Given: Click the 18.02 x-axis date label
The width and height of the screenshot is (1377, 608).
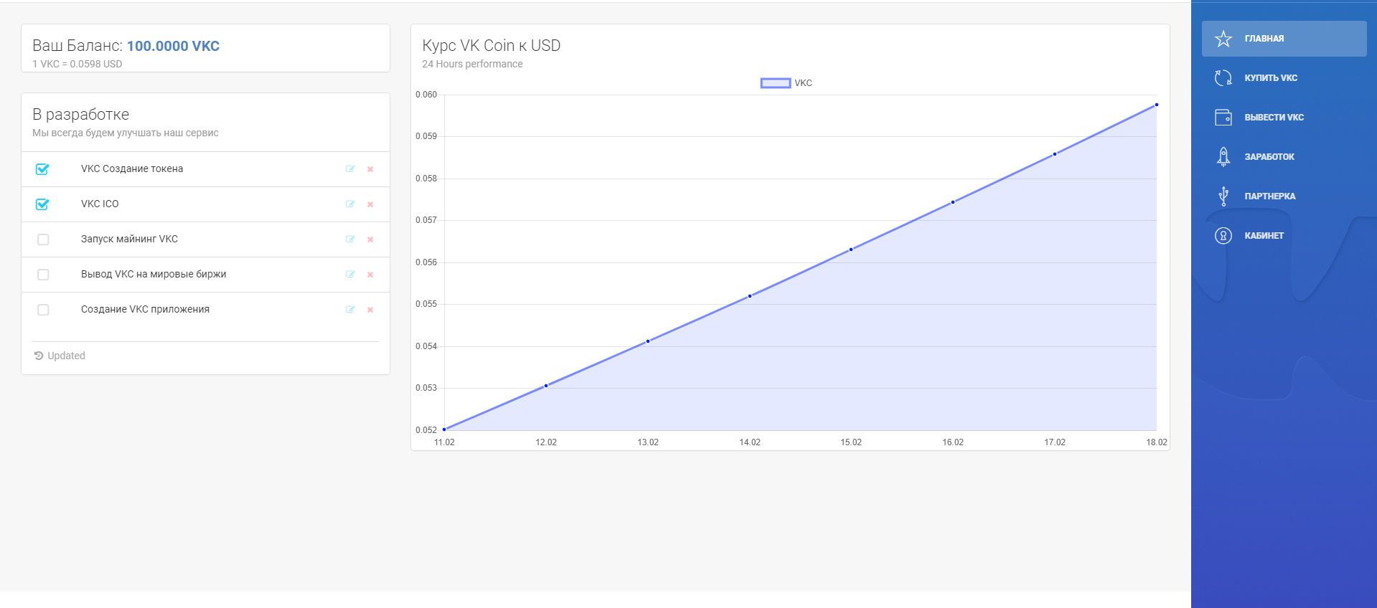Looking at the screenshot, I should 1157,442.
